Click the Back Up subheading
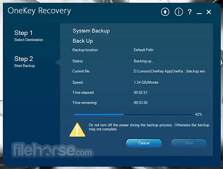The image size is (223, 169). pyautogui.click(x=83, y=41)
